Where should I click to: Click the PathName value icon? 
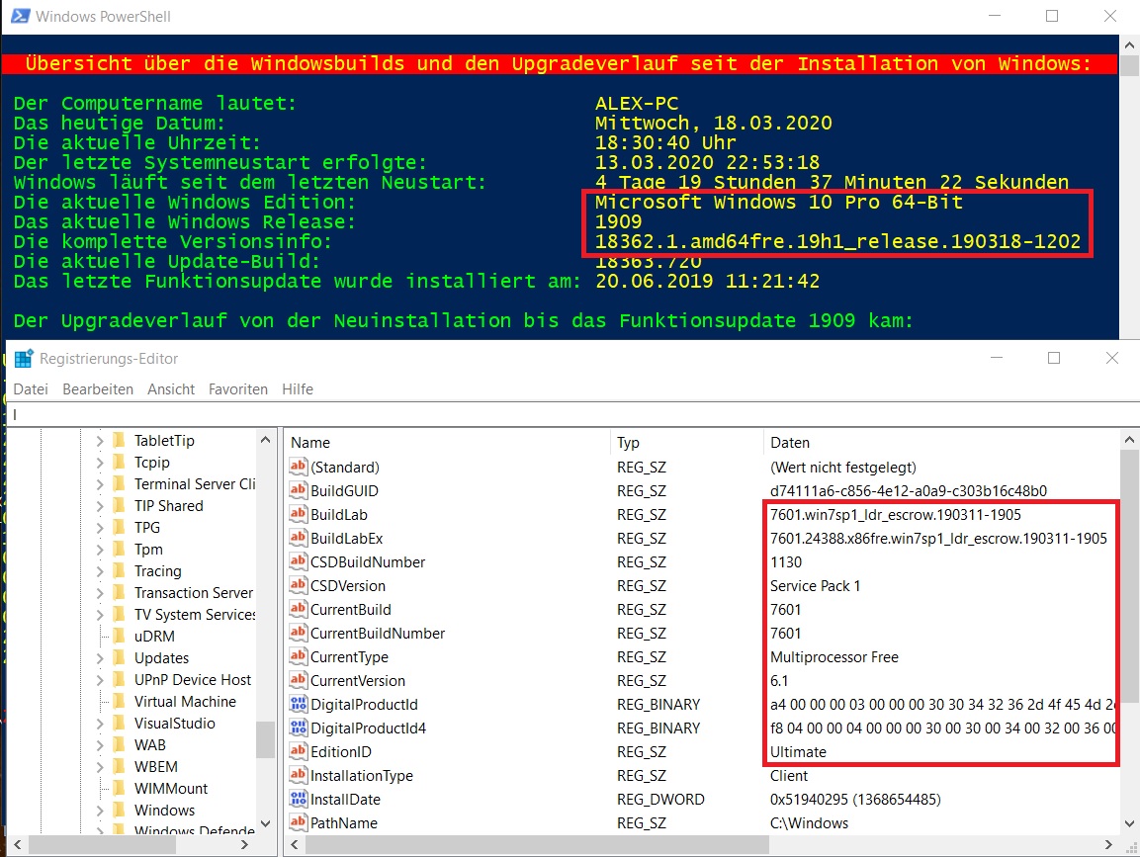[298, 822]
